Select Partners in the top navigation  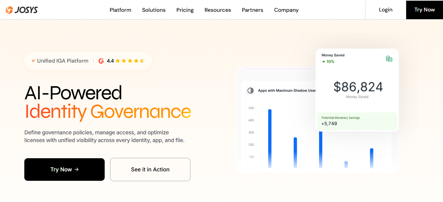[x=252, y=10]
